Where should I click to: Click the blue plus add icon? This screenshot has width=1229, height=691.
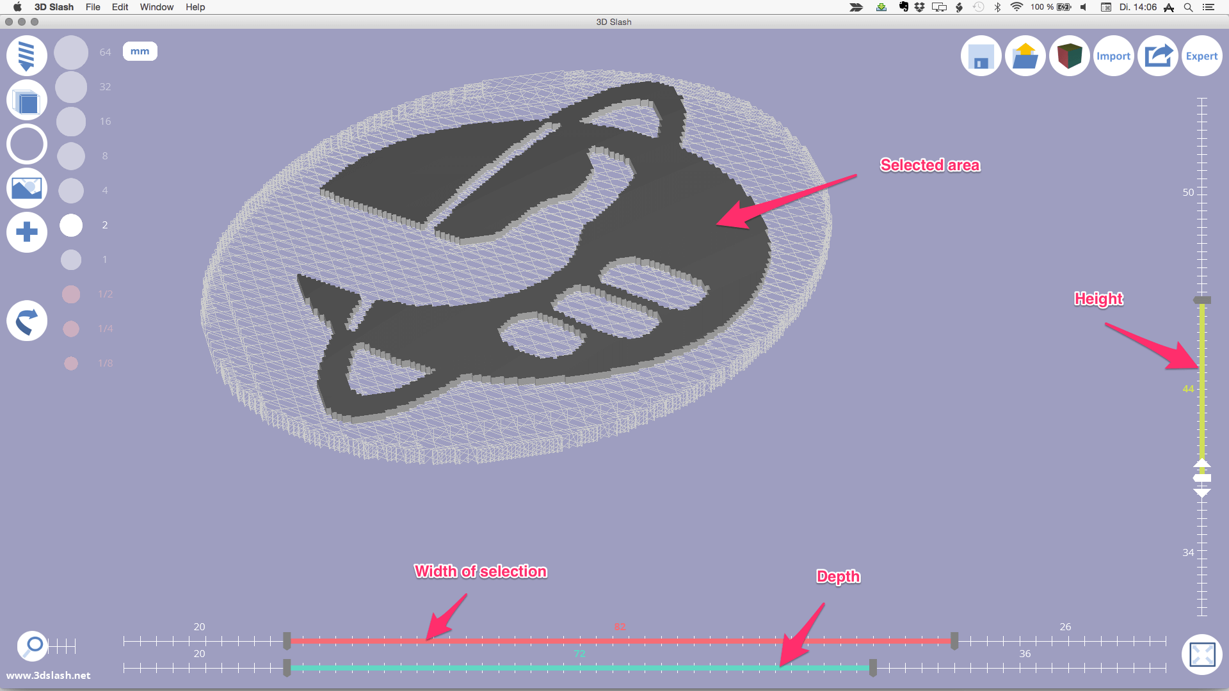click(x=27, y=232)
